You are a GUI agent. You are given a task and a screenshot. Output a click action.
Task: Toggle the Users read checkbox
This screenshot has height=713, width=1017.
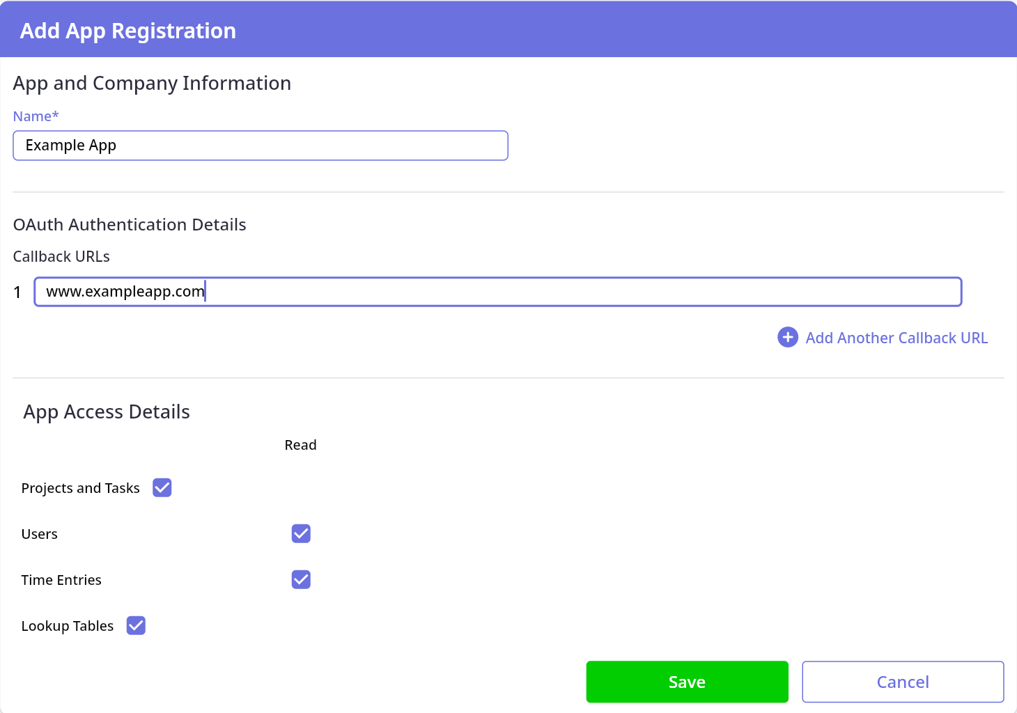click(x=301, y=534)
